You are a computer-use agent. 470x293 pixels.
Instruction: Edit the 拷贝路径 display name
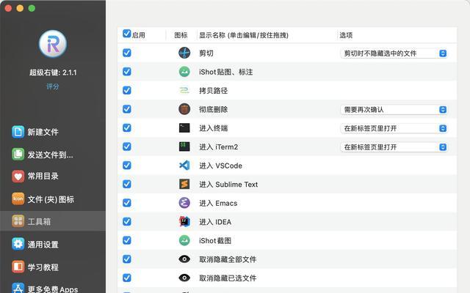coord(214,91)
